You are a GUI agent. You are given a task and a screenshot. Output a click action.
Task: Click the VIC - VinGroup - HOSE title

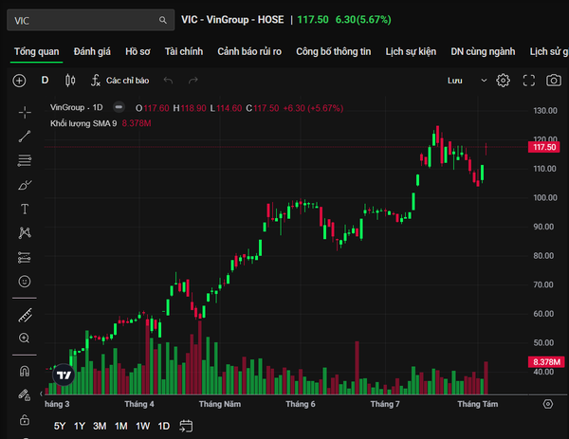pos(232,20)
